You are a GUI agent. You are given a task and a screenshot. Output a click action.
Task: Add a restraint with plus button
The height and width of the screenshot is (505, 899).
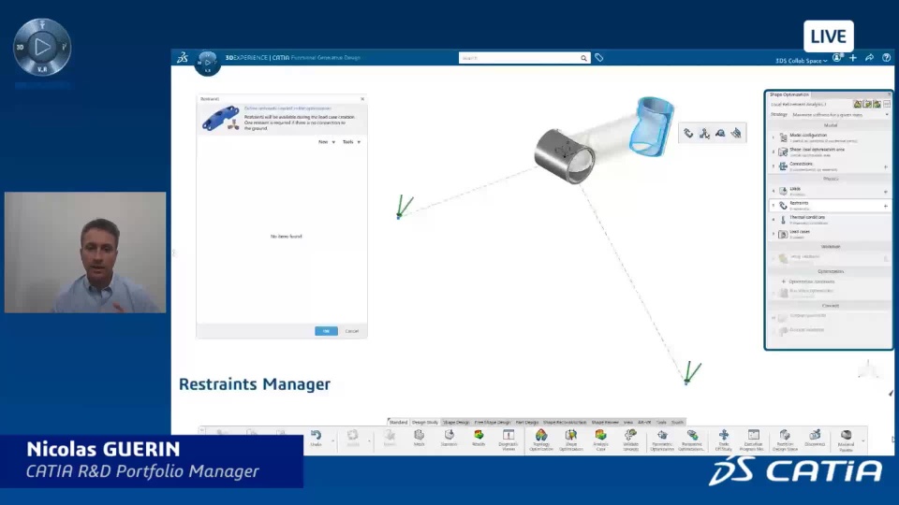[886, 206]
